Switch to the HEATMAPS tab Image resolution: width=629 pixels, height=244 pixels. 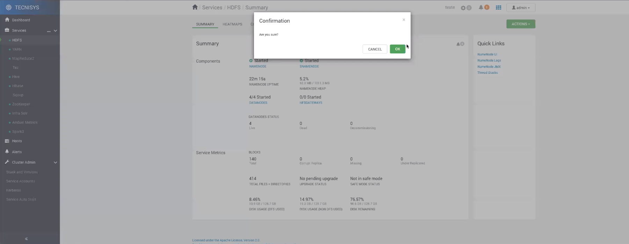tap(232, 24)
